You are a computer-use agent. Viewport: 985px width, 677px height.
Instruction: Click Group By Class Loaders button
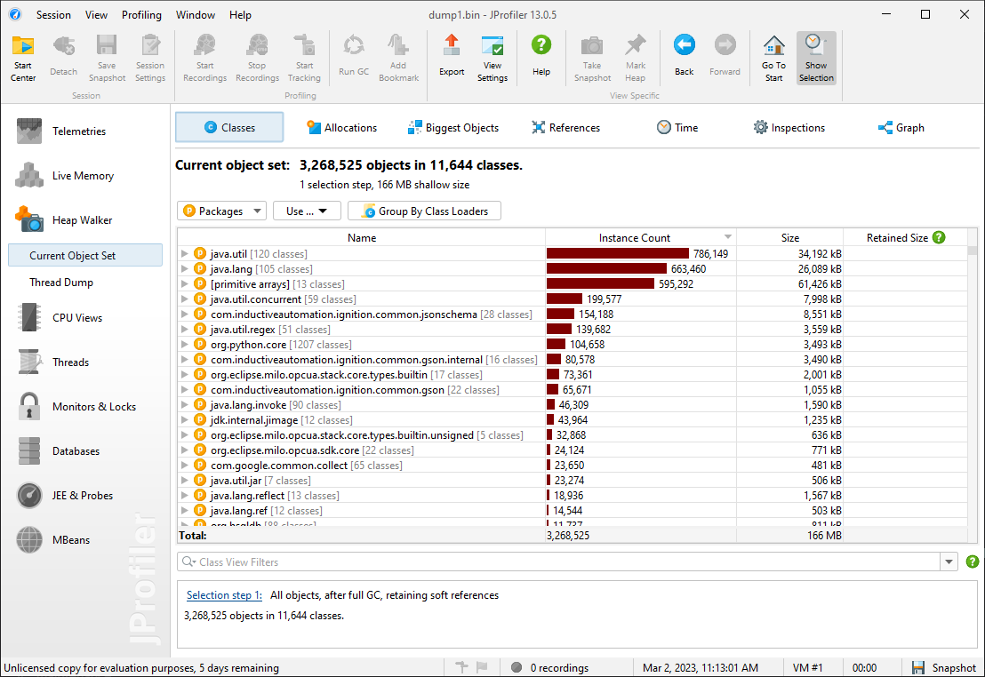(425, 211)
